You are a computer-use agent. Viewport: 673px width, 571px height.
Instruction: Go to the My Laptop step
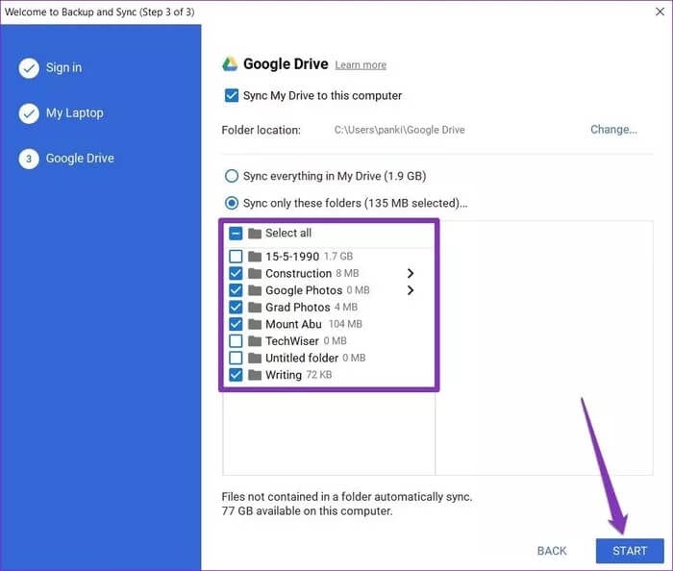coord(75,113)
